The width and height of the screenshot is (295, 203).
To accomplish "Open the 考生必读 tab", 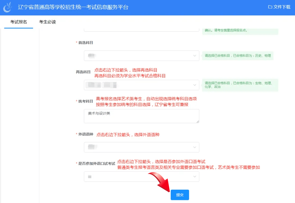I will coord(48,22).
